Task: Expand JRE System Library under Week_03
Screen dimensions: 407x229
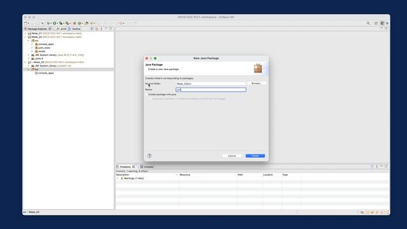Action: pyautogui.click(x=29, y=66)
